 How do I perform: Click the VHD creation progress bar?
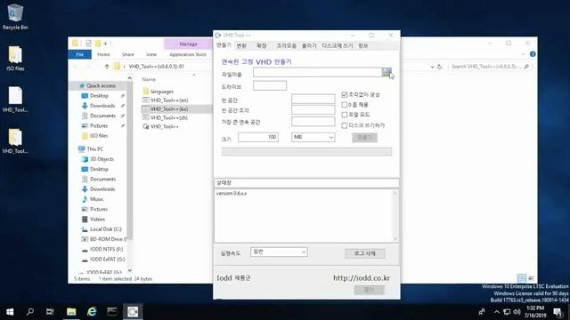pos(306,152)
